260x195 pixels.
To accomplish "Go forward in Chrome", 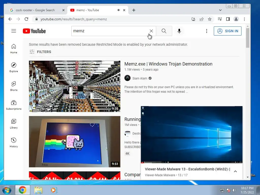I will [x=18, y=19].
